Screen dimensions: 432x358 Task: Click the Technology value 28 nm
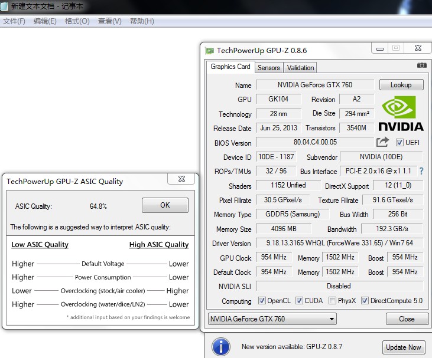tap(278, 113)
